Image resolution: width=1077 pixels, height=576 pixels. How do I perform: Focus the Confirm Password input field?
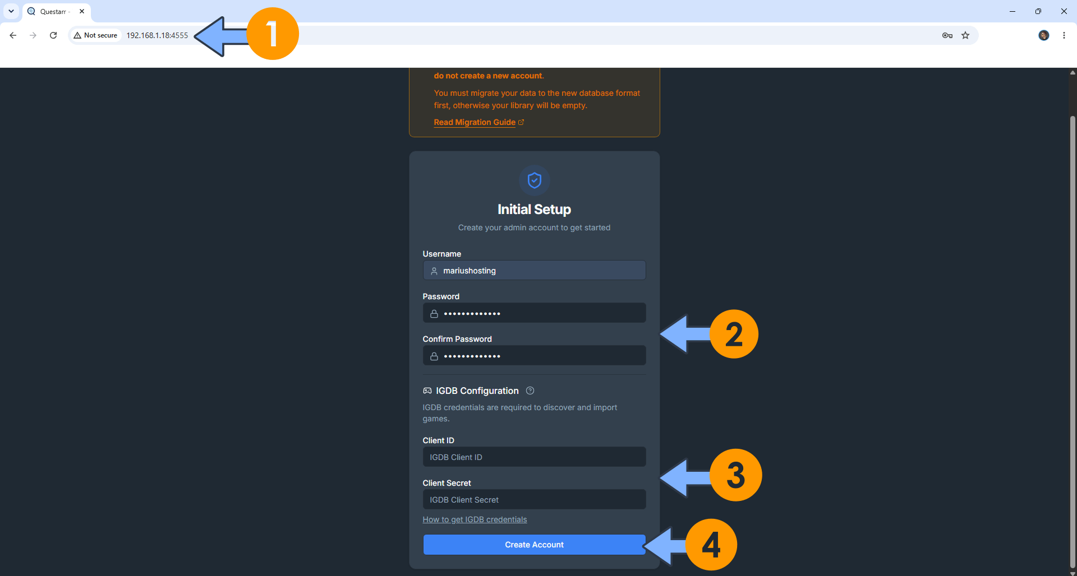534,356
